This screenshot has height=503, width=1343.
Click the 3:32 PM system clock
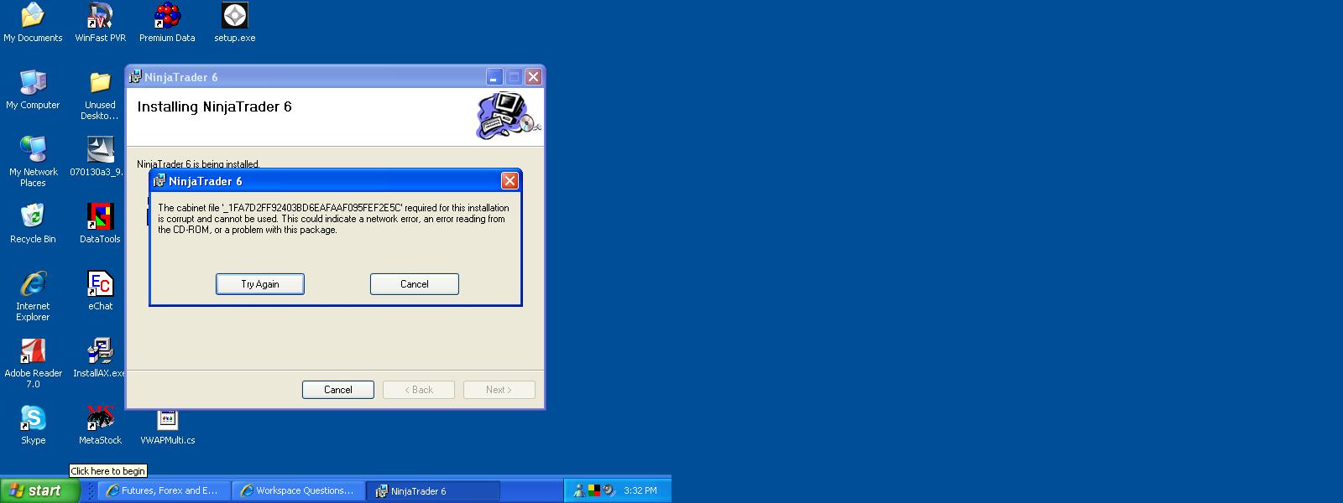[x=640, y=490]
